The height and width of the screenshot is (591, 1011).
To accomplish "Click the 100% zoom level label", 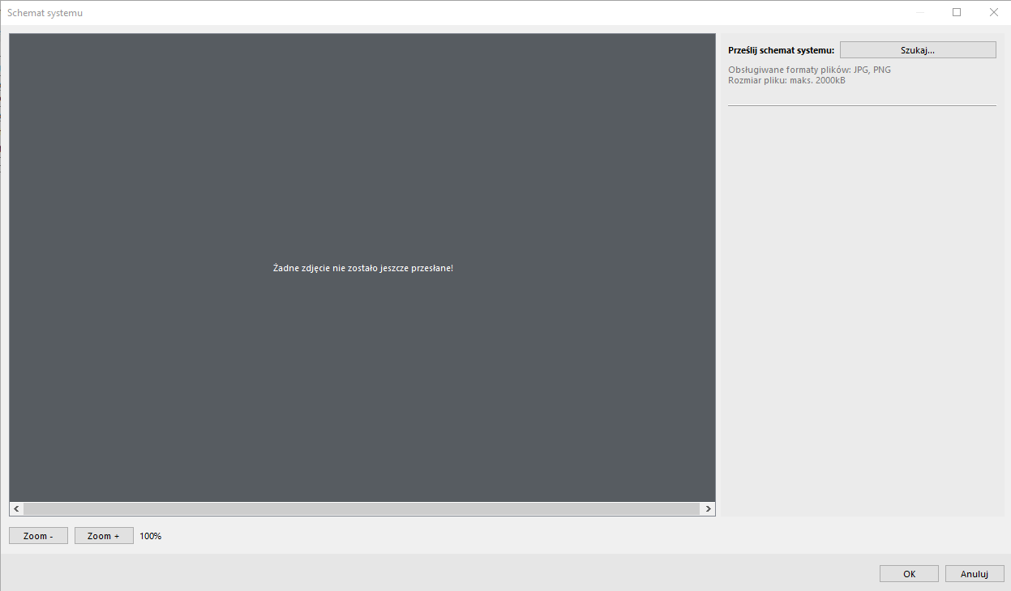I will 151,536.
